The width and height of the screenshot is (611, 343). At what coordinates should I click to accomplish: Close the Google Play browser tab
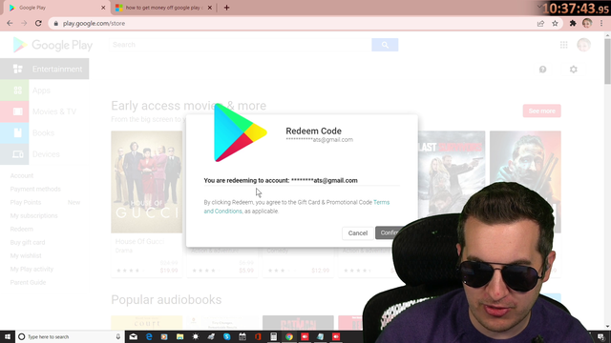click(103, 8)
